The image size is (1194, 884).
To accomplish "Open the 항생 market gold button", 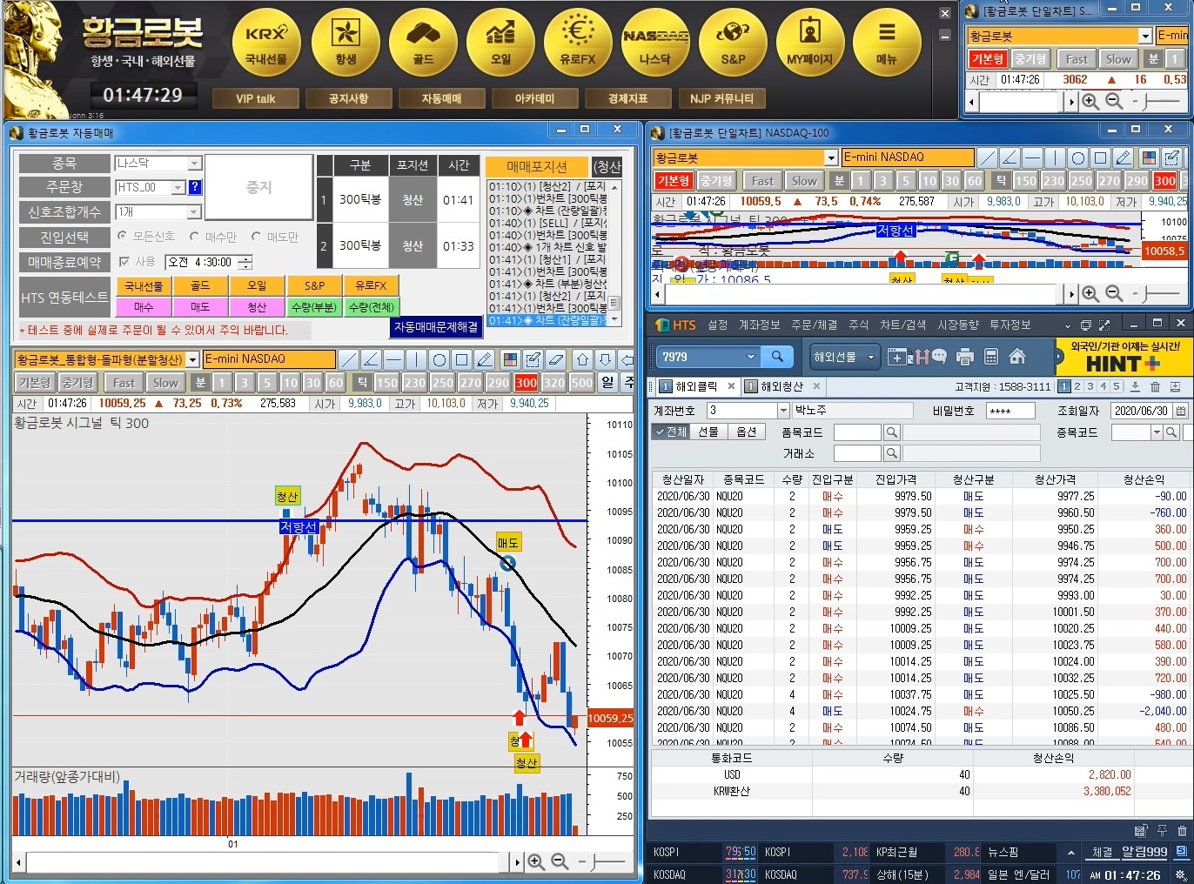I will [x=345, y=44].
